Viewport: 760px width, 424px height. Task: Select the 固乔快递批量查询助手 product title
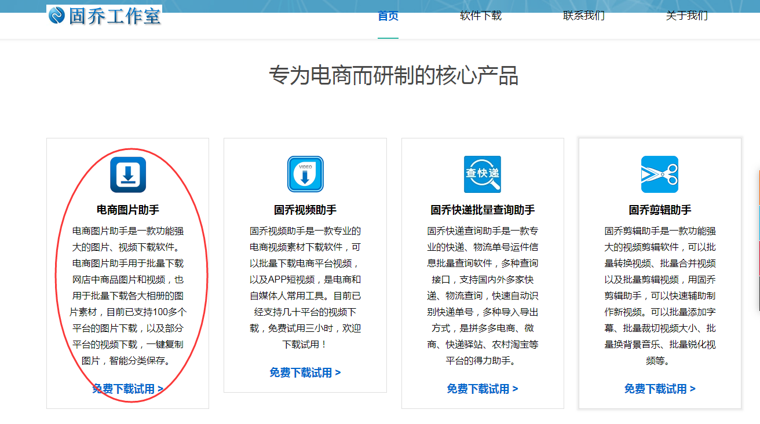483,210
